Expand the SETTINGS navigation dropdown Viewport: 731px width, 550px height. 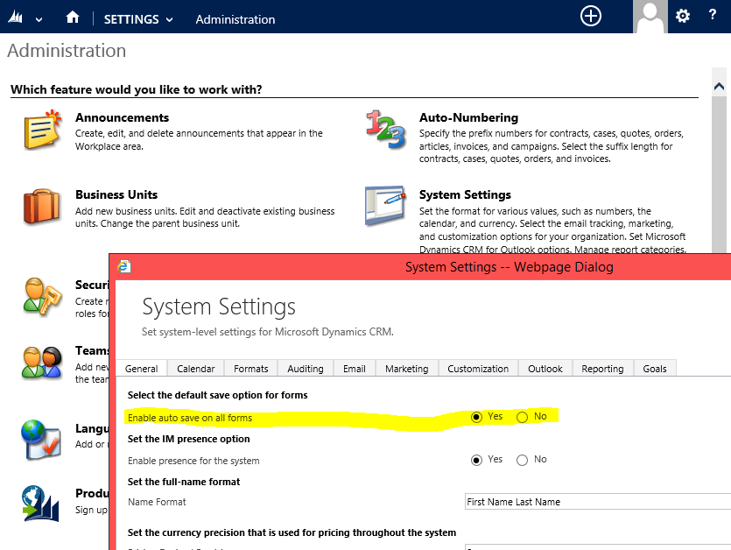[x=138, y=18]
